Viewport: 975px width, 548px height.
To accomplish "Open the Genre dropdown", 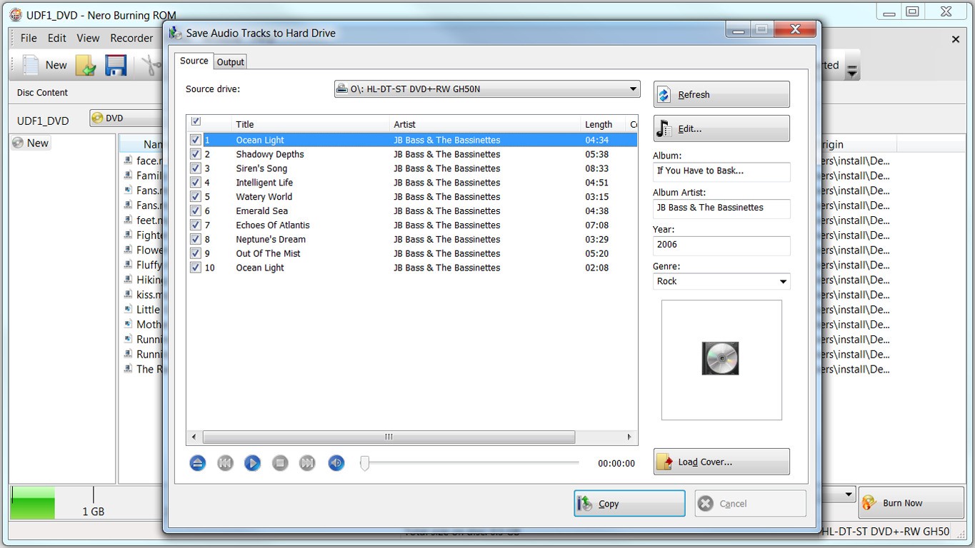I will click(x=784, y=281).
